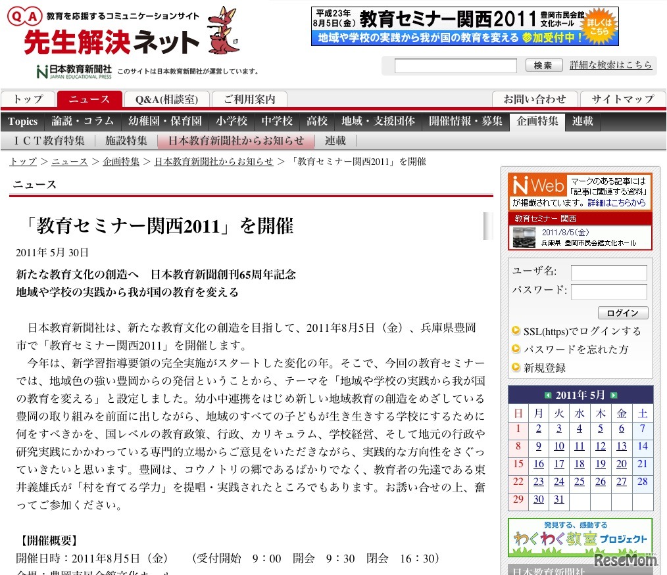Click the 日本教育新聞社 logo
Image resolution: width=667 pixels, height=575 pixels.
click(74, 72)
